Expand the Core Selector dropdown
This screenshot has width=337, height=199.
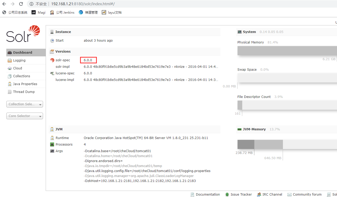(x=24, y=116)
